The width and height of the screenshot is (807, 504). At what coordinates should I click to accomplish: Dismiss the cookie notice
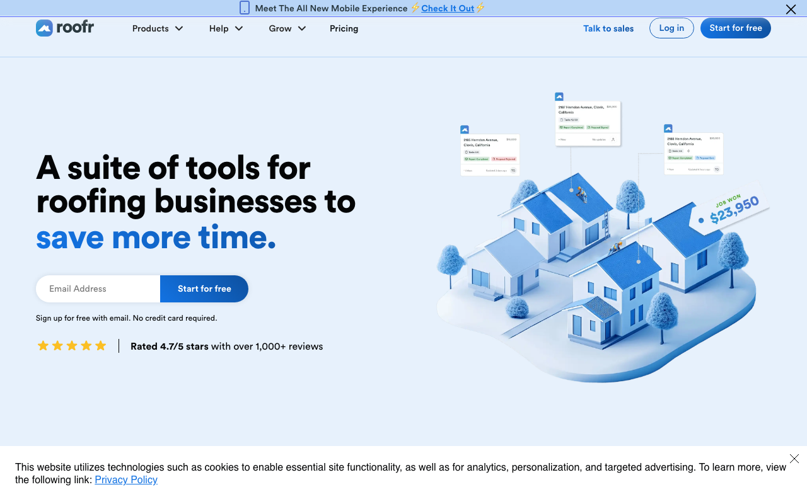pos(794,459)
